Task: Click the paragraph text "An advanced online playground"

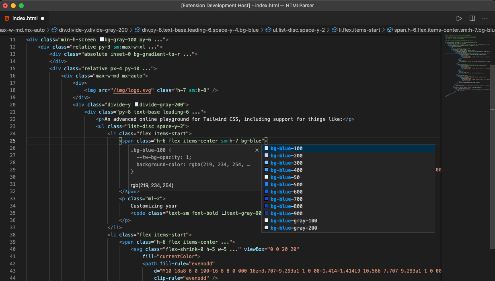Action: pos(147,119)
